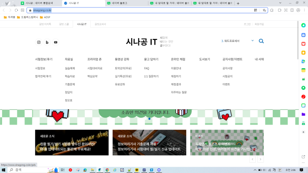This screenshot has width=308, height=173.
Task: Open the red music note sidebar icon
Action: pos(303,96)
